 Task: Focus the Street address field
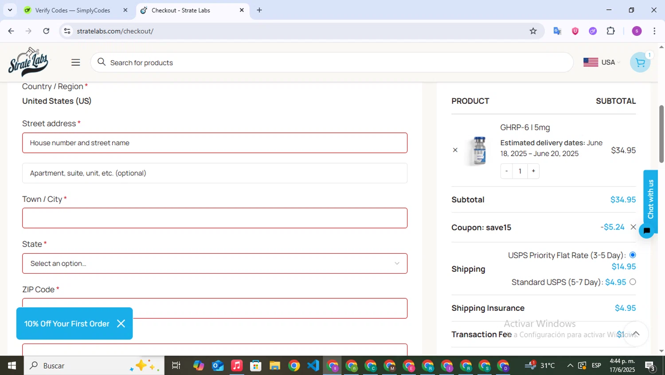(215, 143)
